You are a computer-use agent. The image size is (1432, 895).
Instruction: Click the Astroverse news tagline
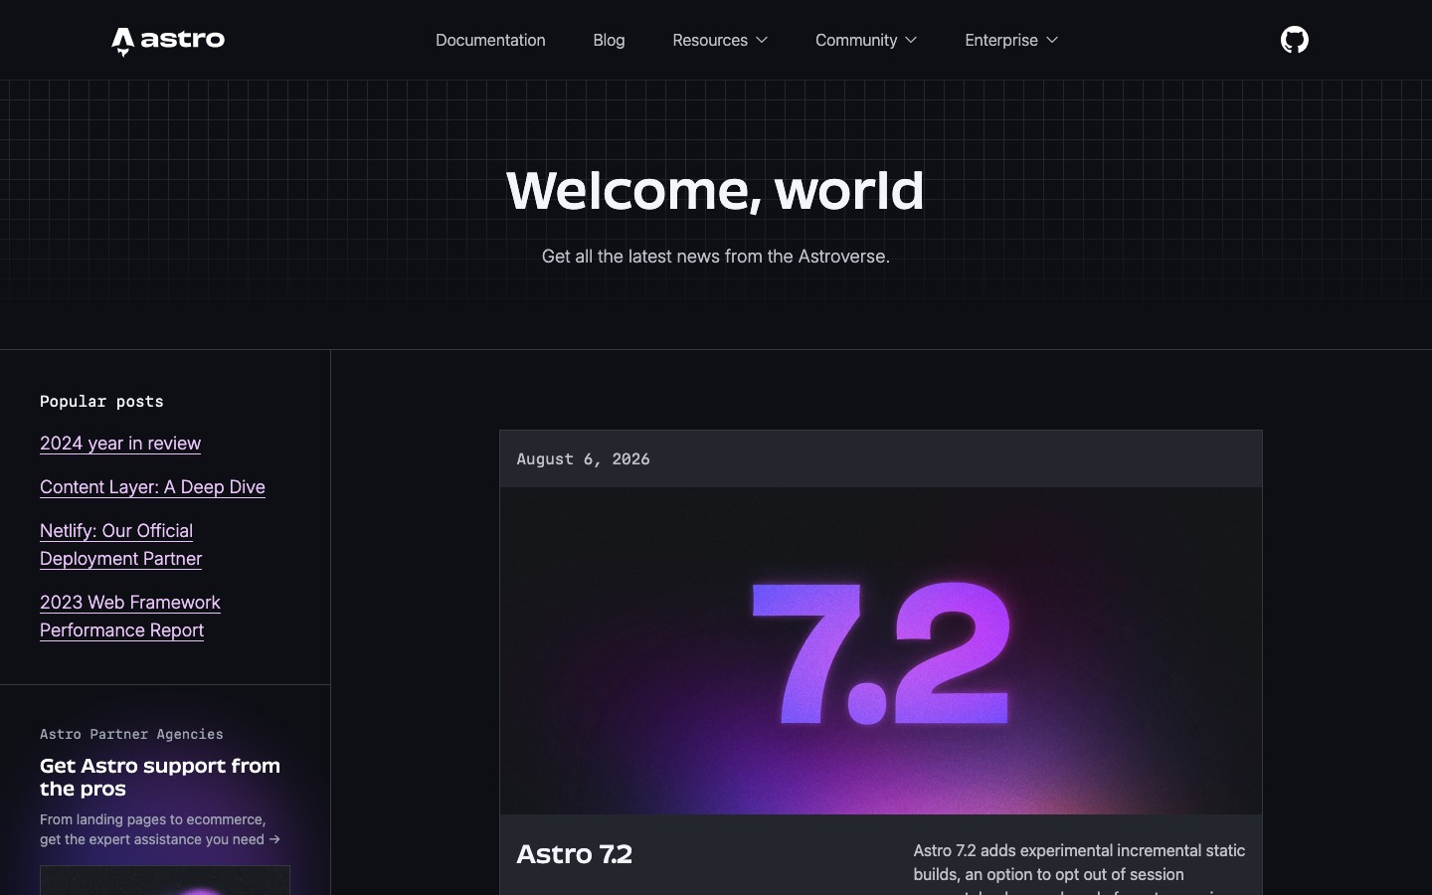click(716, 257)
